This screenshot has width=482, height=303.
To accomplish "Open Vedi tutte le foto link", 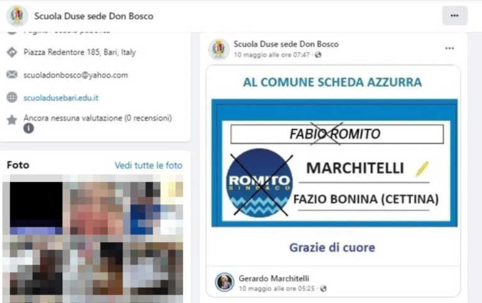I will pyautogui.click(x=149, y=166).
